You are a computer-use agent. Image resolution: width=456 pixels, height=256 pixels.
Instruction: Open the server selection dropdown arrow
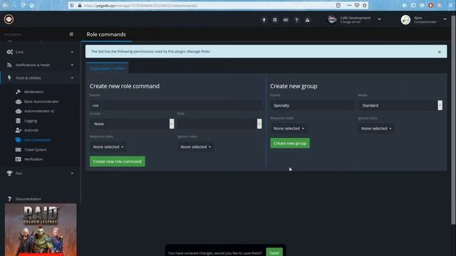coord(379,19)
